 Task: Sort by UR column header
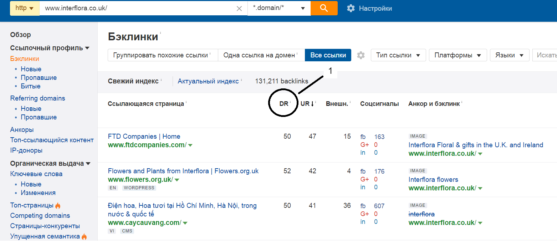[305, 104]
